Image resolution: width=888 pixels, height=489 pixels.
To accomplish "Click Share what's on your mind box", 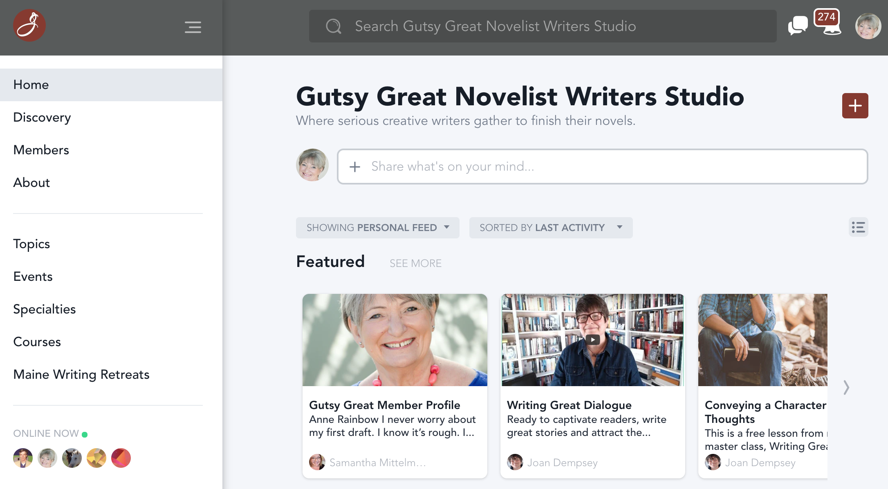I will pos(602,167).
